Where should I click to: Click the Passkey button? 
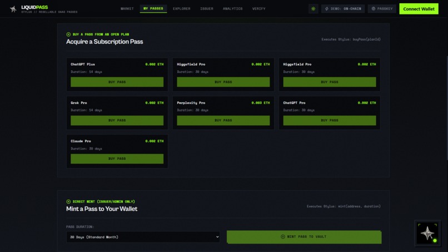tap(382, 9)
